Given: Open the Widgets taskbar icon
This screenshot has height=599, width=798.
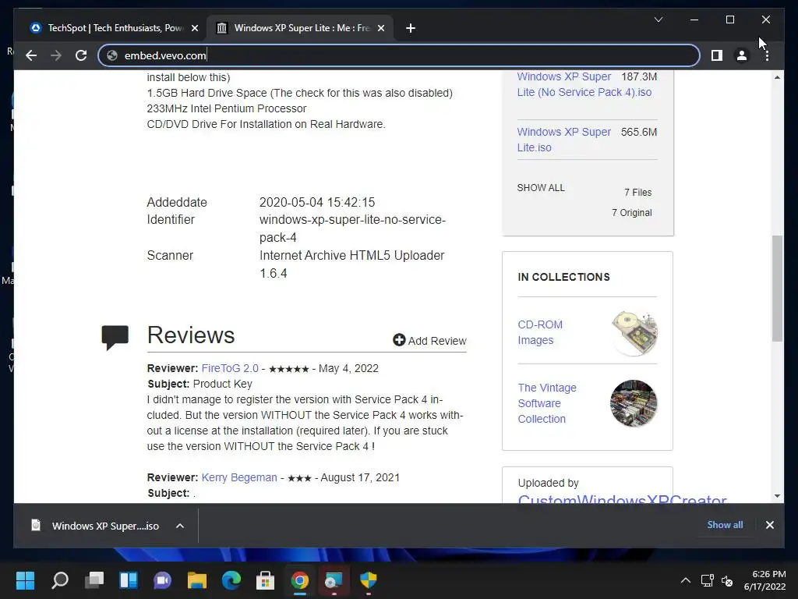Looking at the screenshot, I should tap(129, 580).
